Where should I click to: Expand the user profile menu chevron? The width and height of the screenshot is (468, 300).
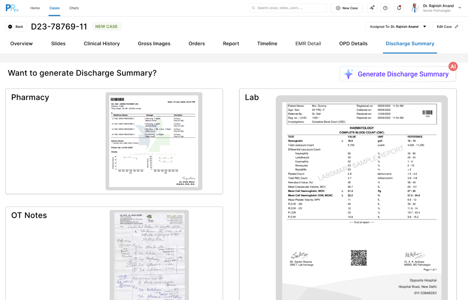click(x=459, y=8)
